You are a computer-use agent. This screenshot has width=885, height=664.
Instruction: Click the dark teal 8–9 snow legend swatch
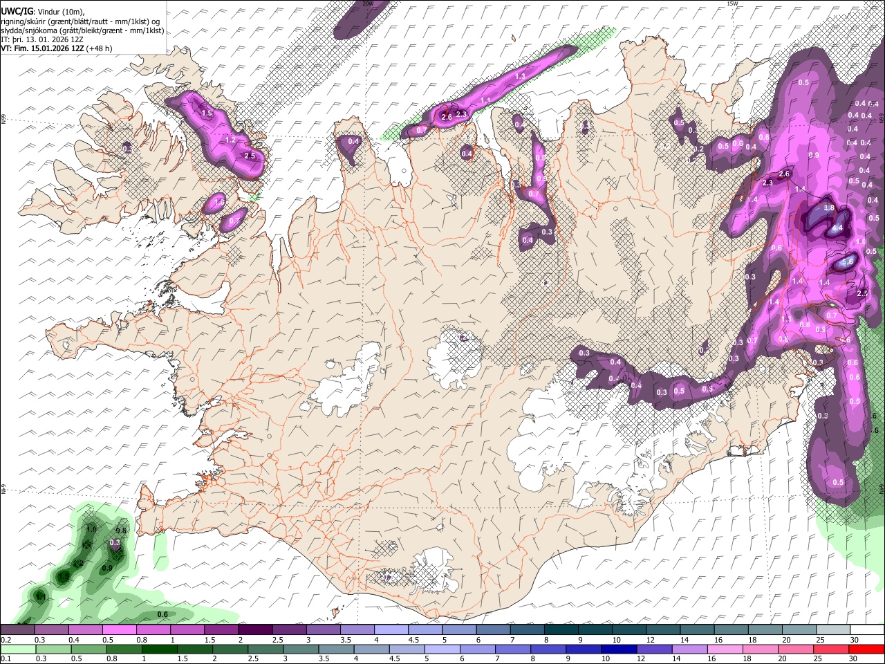tap(561, 630)
